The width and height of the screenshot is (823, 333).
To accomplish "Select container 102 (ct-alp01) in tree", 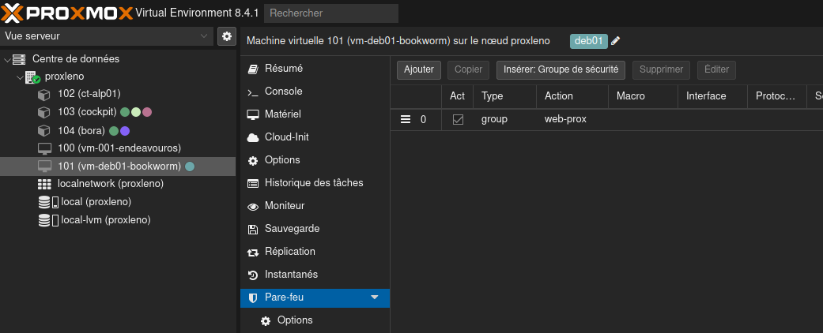I will click(x=89, y=94).
